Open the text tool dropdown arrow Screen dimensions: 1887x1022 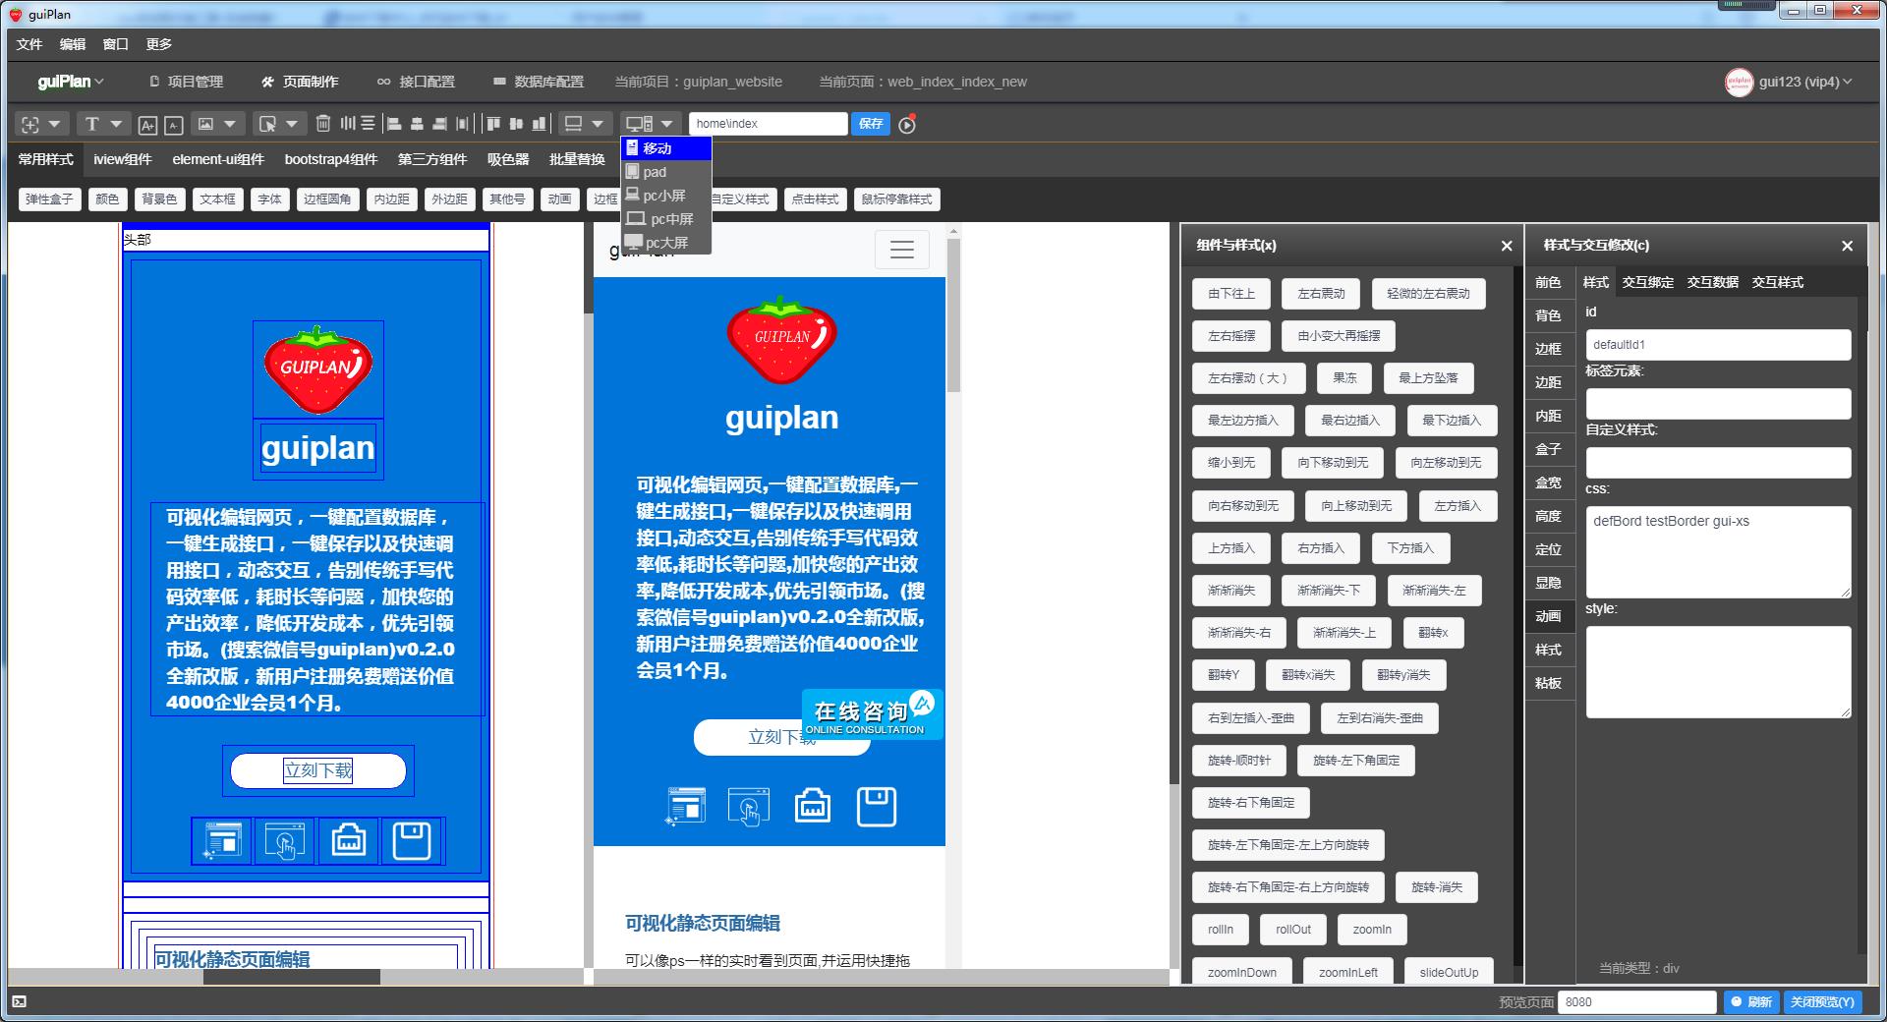pos(115,124)
